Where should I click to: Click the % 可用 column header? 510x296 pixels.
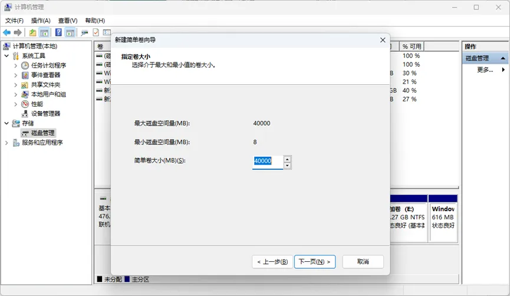coord(412,47)
